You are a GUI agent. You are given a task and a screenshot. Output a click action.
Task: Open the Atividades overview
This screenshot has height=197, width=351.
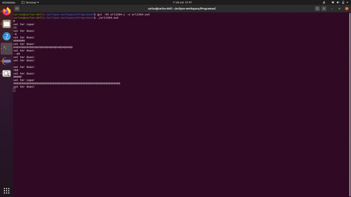coord(9,2)
